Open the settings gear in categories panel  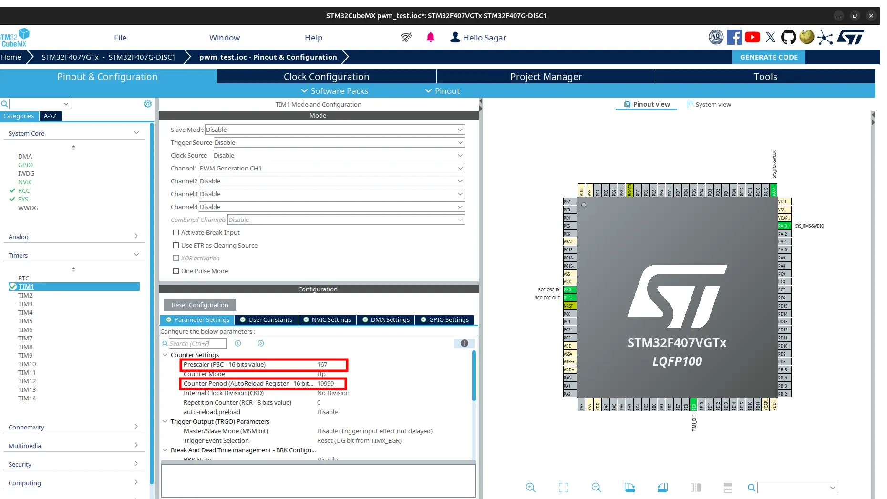click(x=148, y=104)
